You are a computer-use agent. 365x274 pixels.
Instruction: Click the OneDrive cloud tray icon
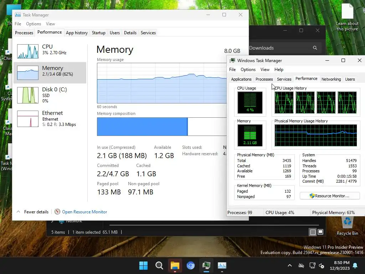coord(301,265)
